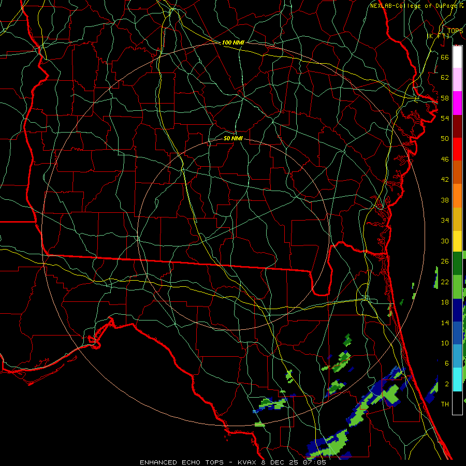The height and width of the screenshot is (466, 466).
Task: Click the '22' legend value
Action: [x=445, y=282]
